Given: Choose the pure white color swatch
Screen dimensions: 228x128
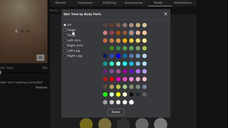Looking at the screenshot, I should tap(131, 102).
